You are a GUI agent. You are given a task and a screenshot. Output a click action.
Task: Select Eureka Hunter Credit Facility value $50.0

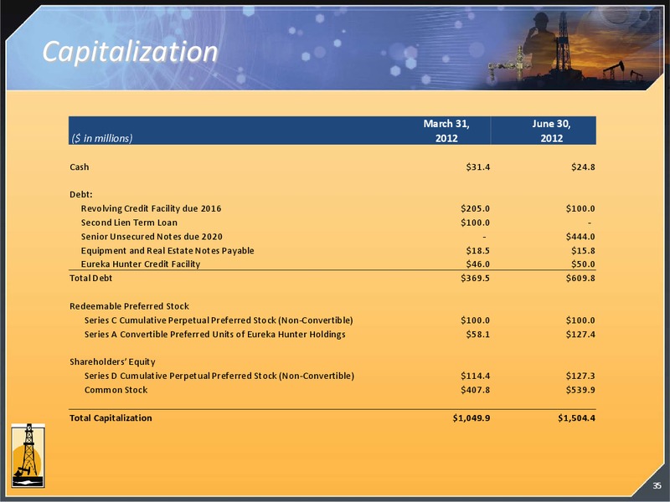[x=583, y=264]
